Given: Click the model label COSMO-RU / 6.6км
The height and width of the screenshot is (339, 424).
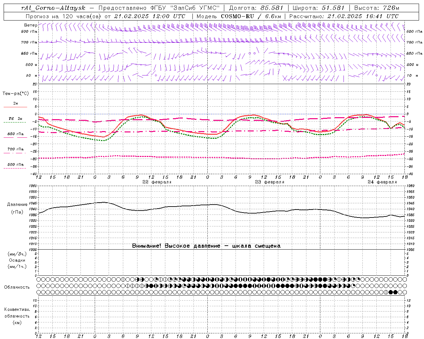Looking at the screenshot, I should click(x=251, y=16).
